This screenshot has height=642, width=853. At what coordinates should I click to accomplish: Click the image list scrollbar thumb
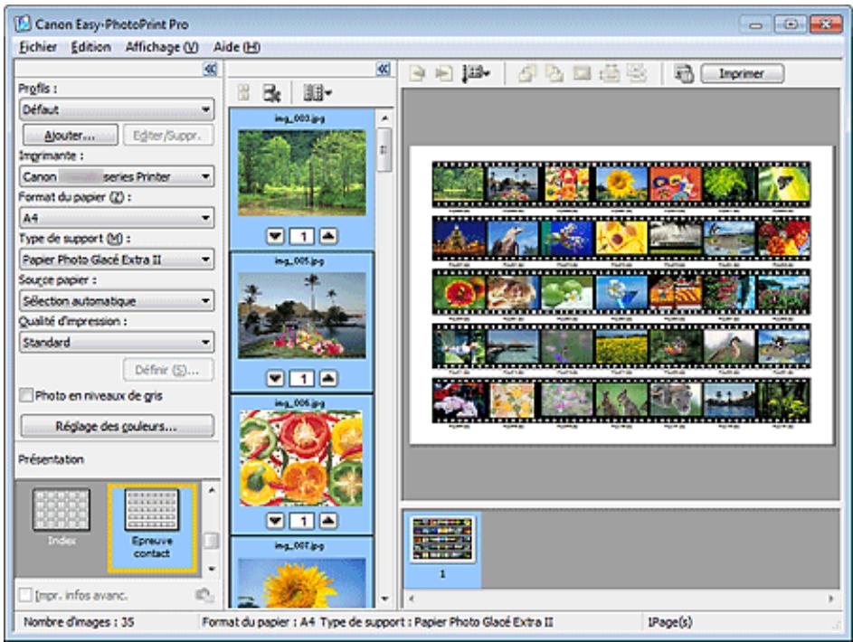(x=384, y=149)
